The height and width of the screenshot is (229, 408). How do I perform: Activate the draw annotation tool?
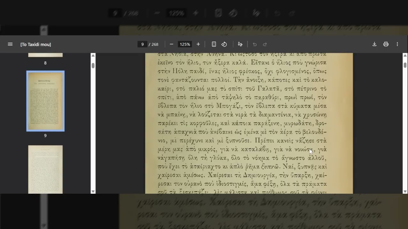point(240,44)
